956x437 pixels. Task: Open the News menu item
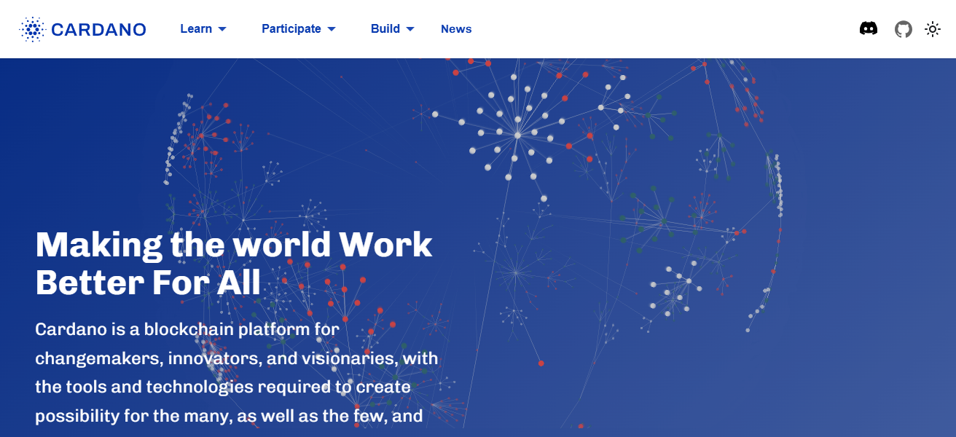pos(456,29)
